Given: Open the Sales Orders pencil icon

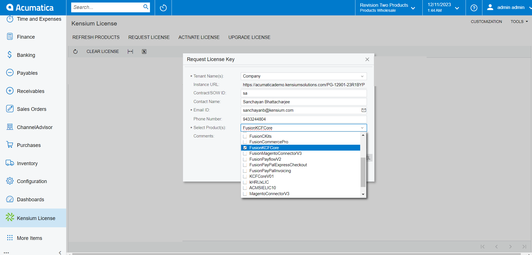Looking at the screenshot, I should pos(10,109).
